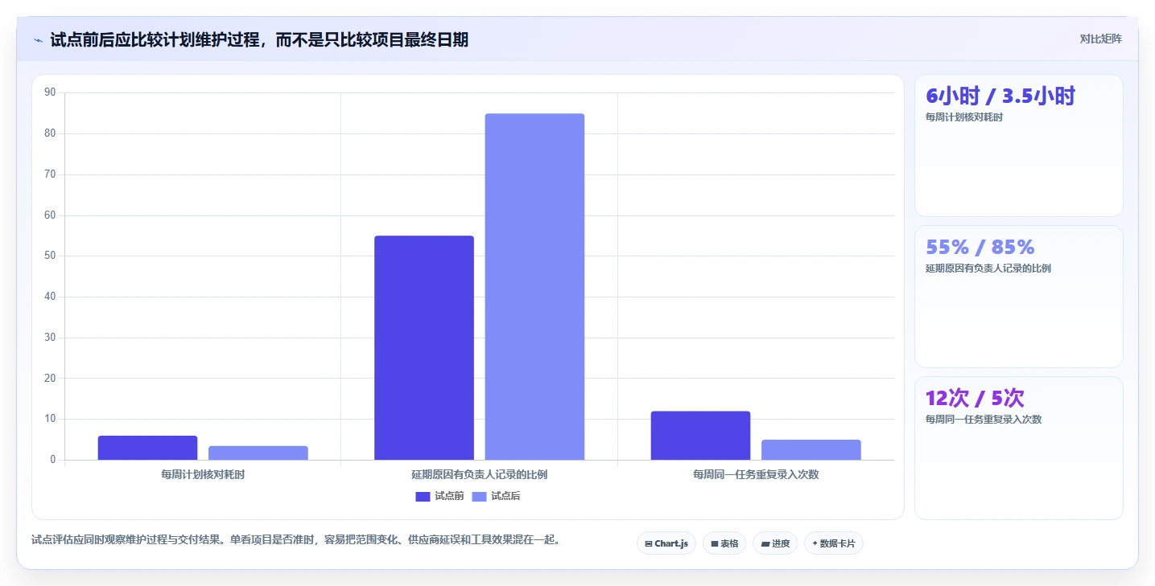Click the y-axis value 0
This screenshot has height=586, width=1155.
(x=52, y=460)
